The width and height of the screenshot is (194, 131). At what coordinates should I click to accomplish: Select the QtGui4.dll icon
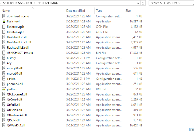click(4, 105)
